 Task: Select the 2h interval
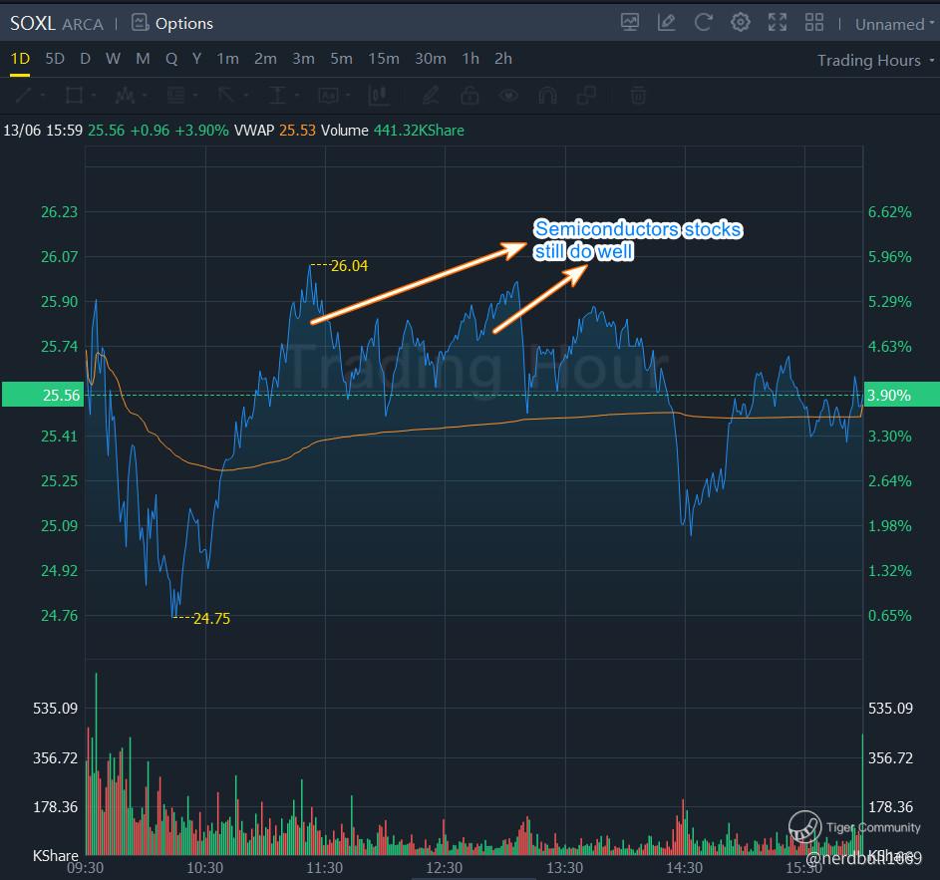click(503, 59)
